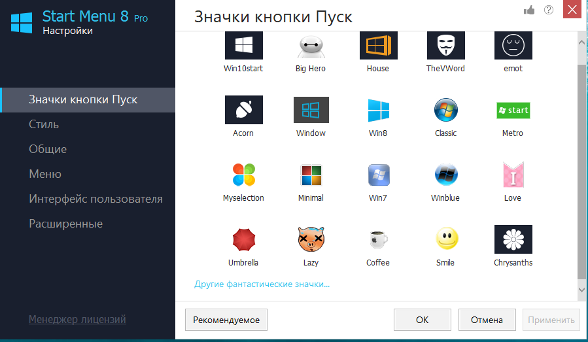Select the Coffee cup icon
This screenshot has height=342, width=588.
(379, 239)
